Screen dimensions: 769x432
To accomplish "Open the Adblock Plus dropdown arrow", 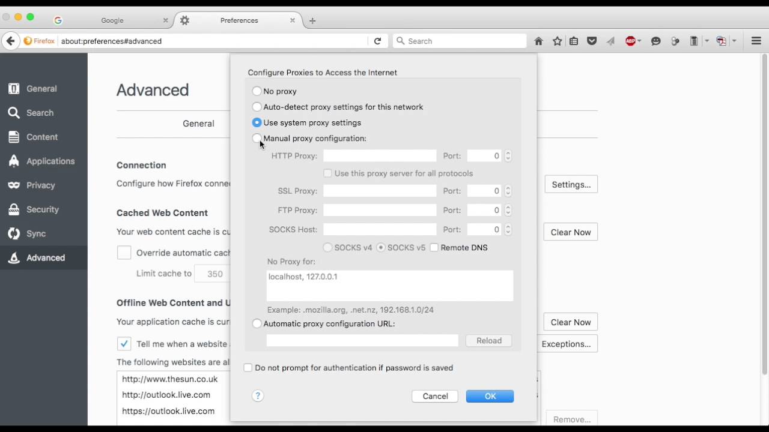I will click(x=640, y=41).
